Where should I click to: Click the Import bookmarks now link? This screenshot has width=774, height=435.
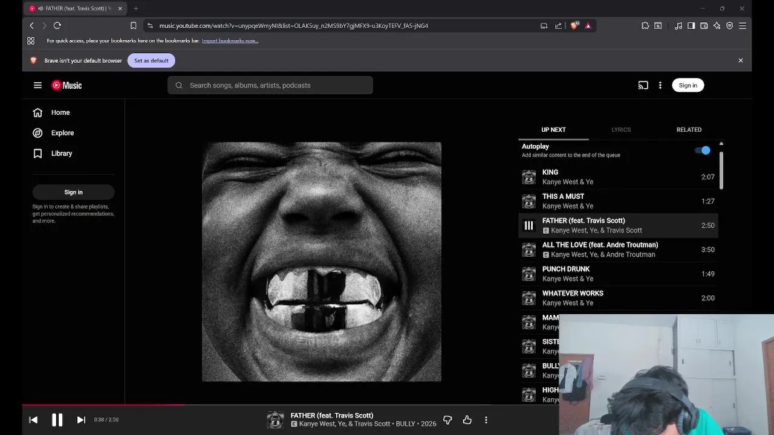coord(230,40)
